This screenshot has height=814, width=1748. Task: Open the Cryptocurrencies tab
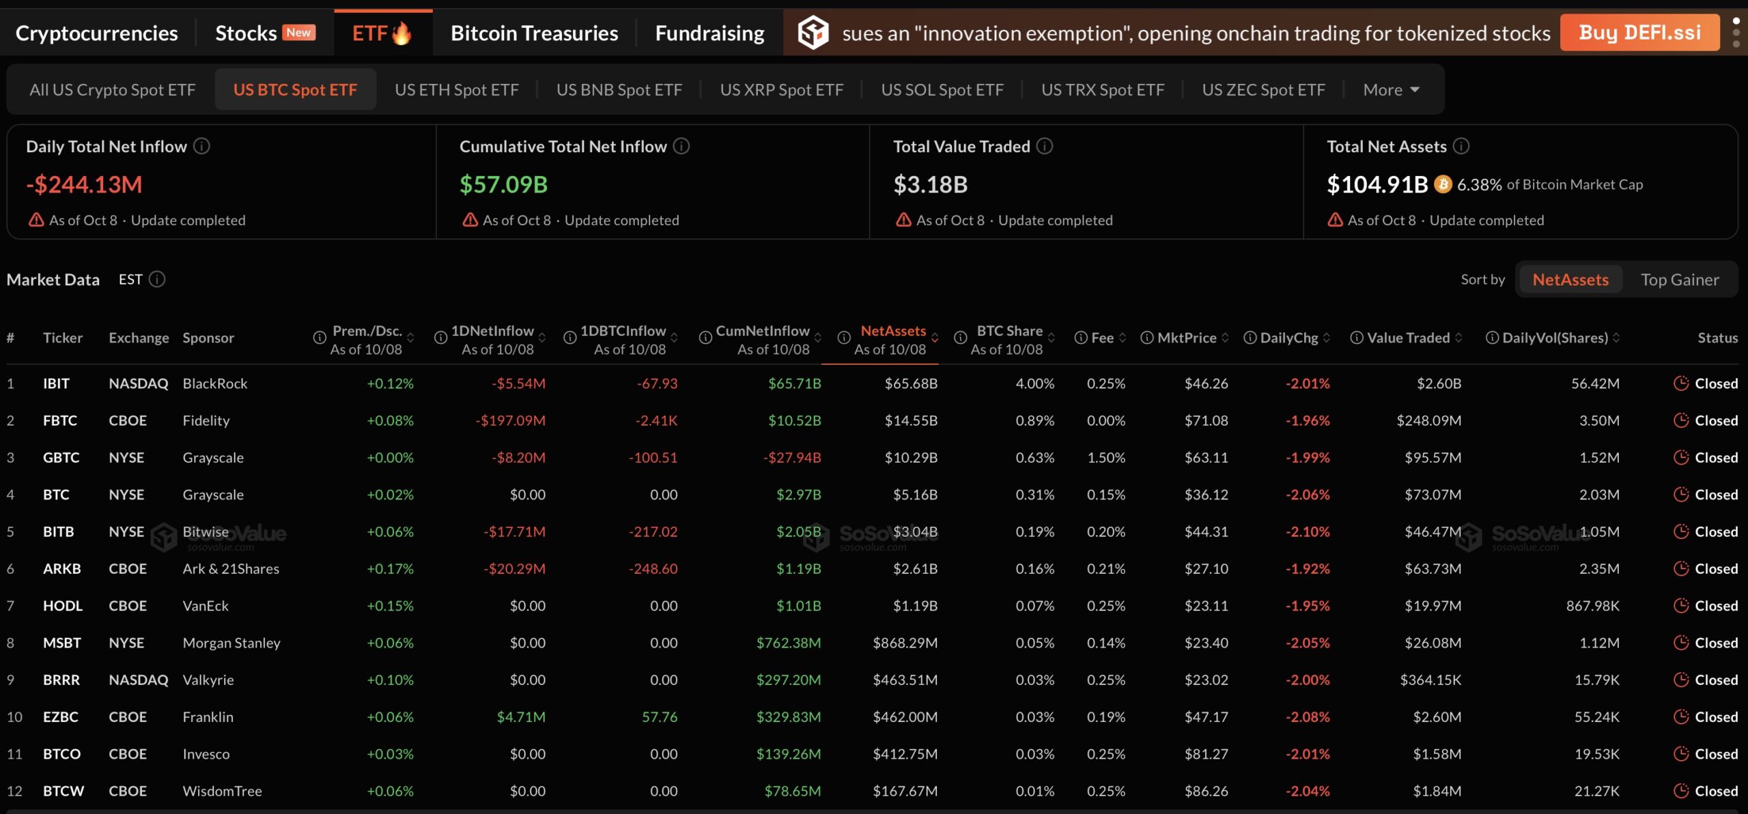pos(96,33)
